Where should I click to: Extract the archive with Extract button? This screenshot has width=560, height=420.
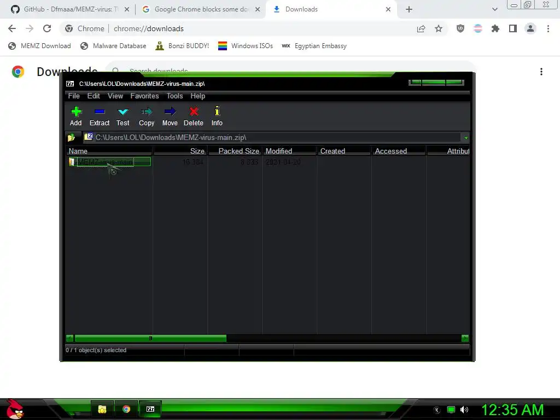100,116
